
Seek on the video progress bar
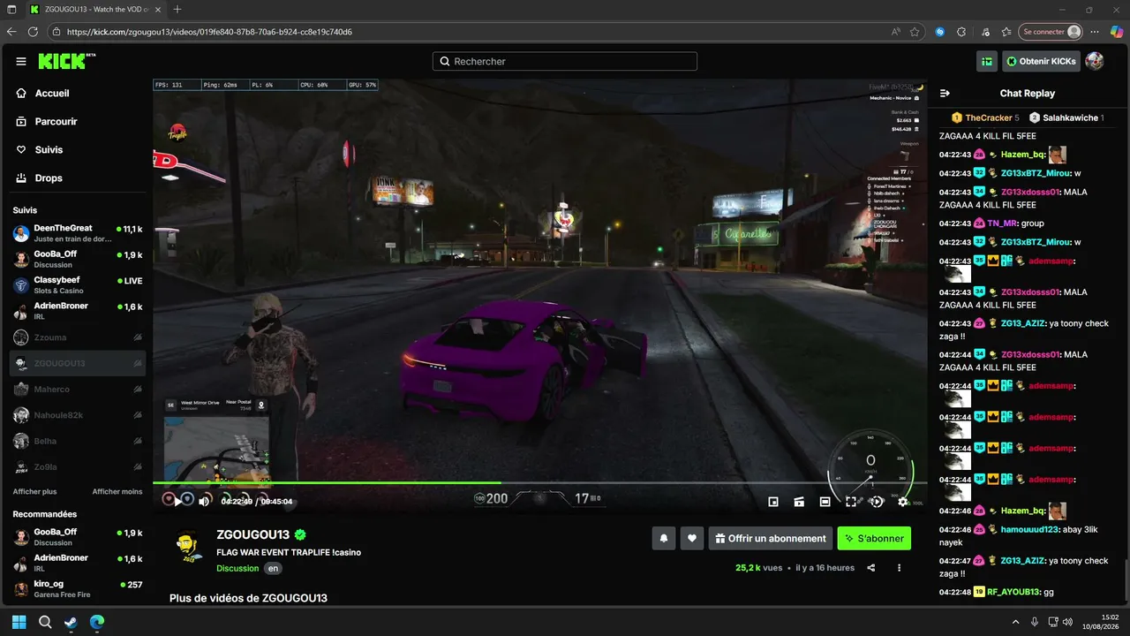[x=539, y=482]
